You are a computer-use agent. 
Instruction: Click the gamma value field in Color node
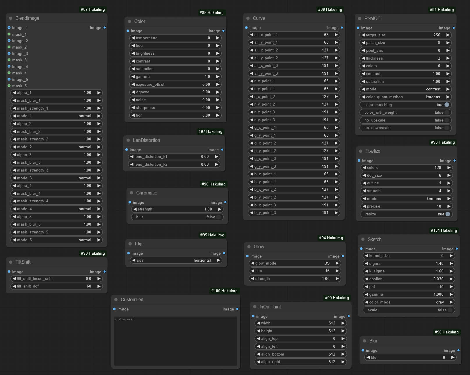tap(175, 76)
